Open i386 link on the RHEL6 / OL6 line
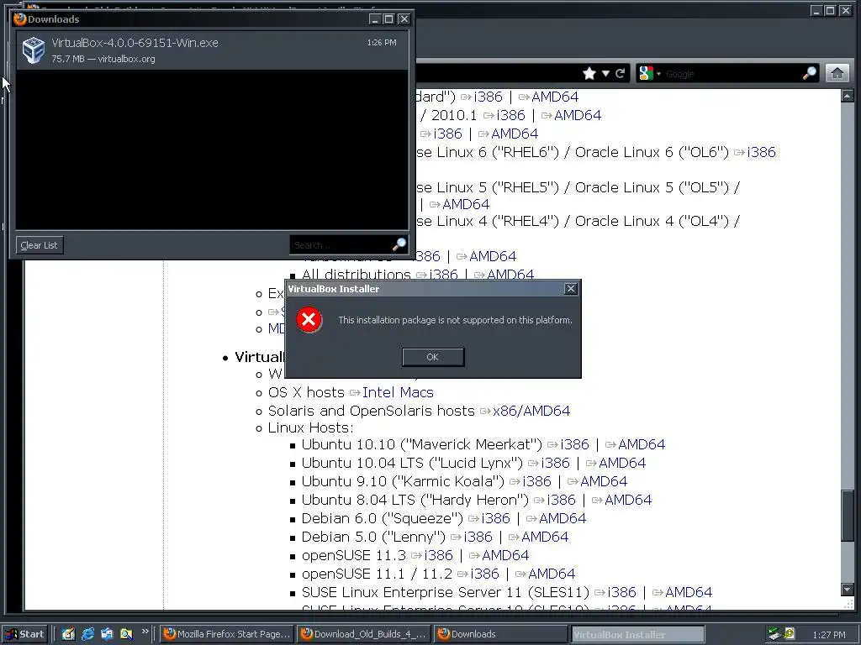Screen dimensions: 861x645 coord(761,153)
